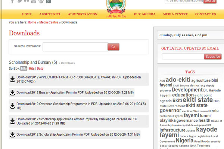Download Scholarship form for Physically Challenged Persons
This screenshot has height=149, width=224.
point(79,121)
